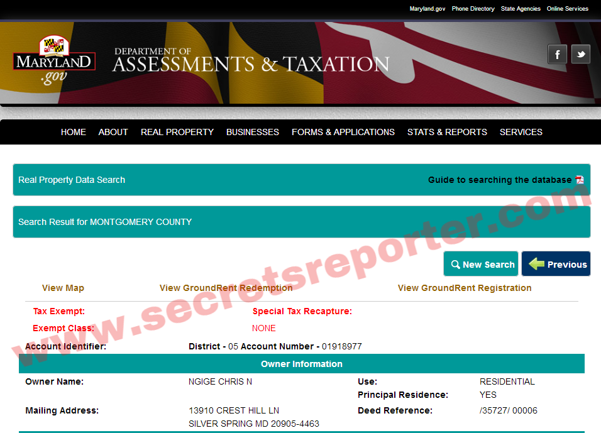Screen dimensions: 601x433
Task: Open the Maryland.gov top link
Action: [427, 8]
